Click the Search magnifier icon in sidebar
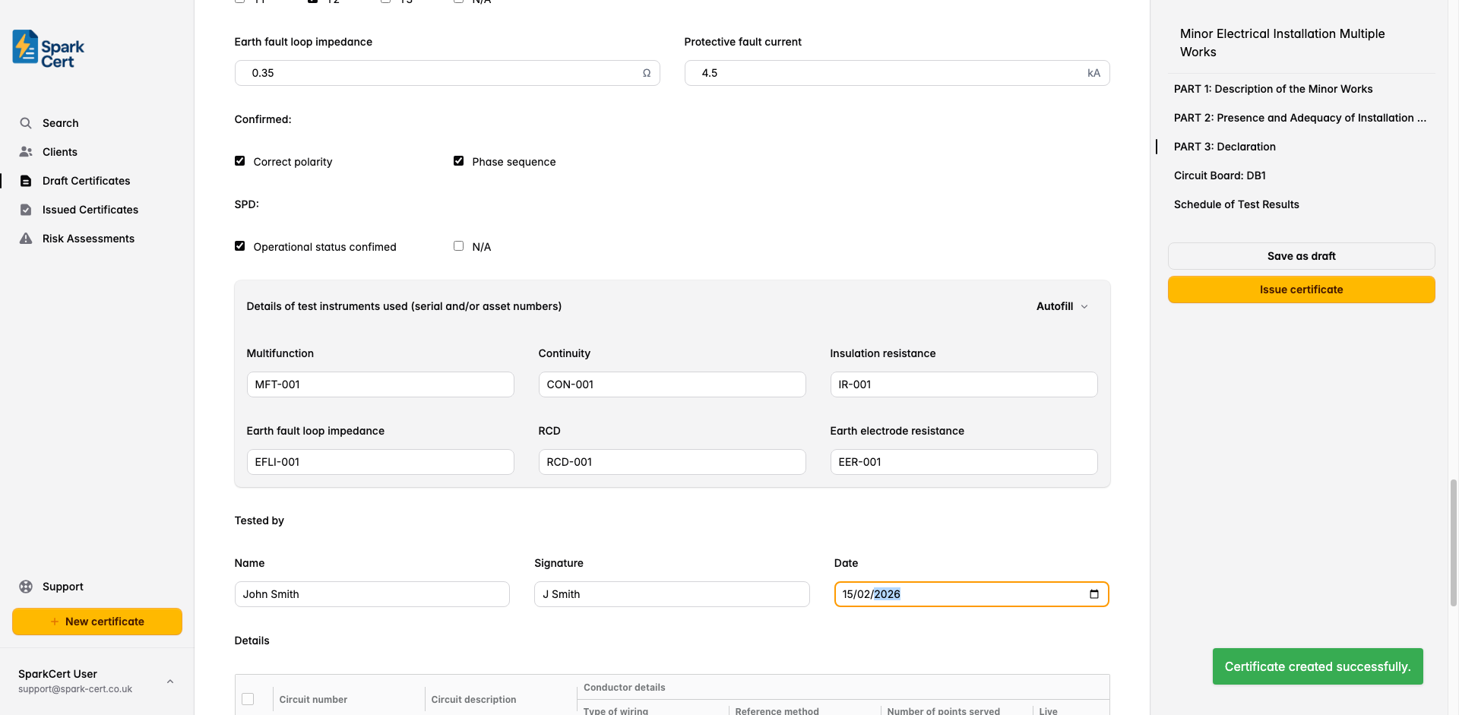The height and width of the screenshot is (715, 1459). 26,123
